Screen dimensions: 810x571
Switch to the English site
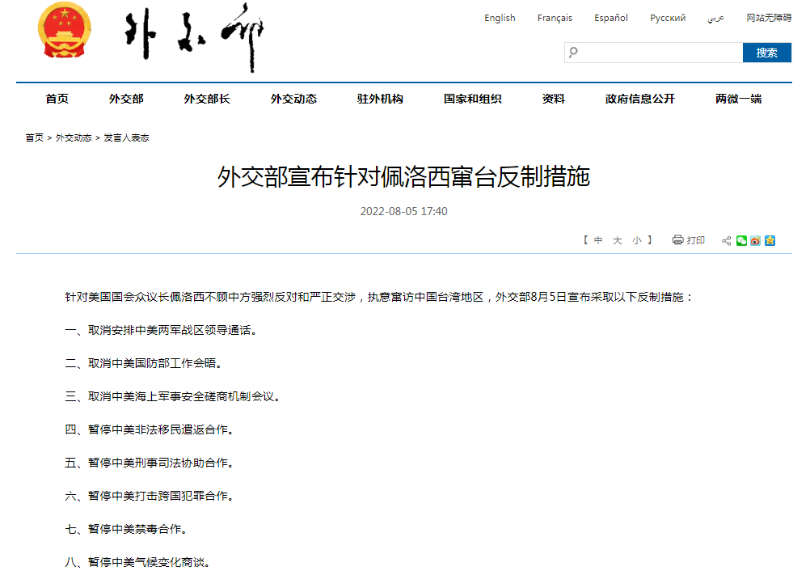(x=500, y=18)
